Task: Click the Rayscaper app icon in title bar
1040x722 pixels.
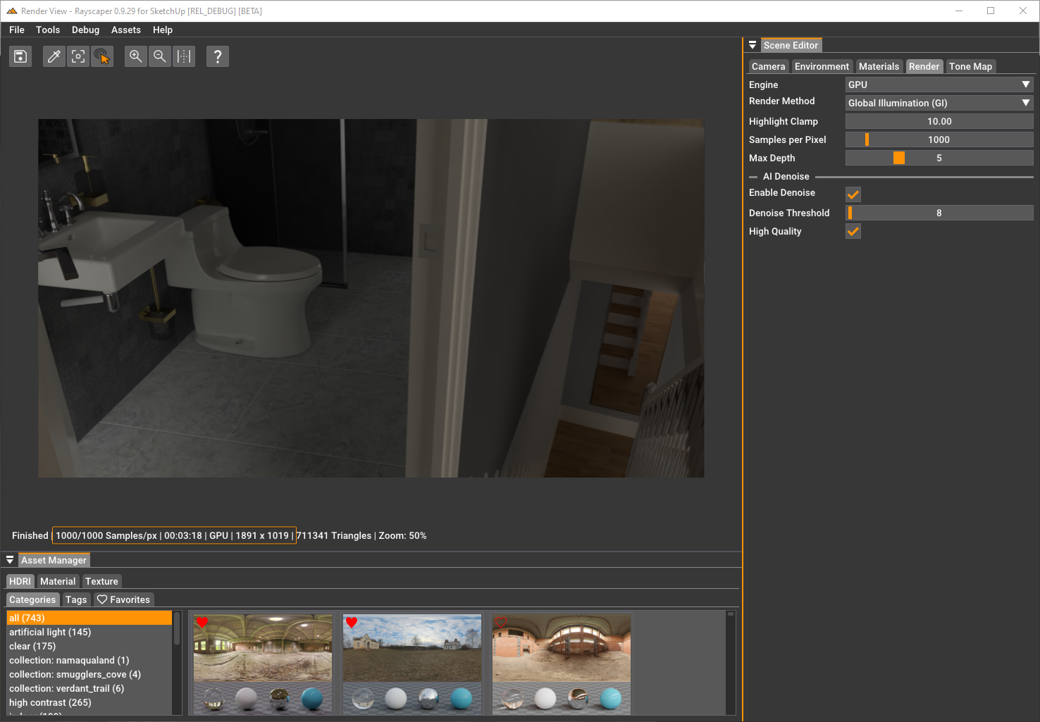Action: tap(11, 11)
